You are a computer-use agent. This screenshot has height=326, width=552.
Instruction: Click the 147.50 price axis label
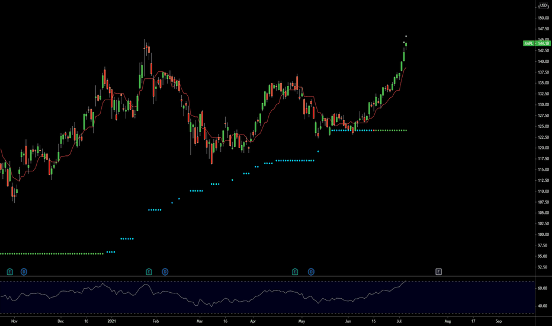(x=543, y=29)
